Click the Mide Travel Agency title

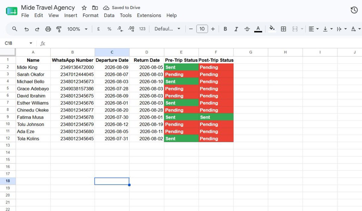tap(48, 8)
